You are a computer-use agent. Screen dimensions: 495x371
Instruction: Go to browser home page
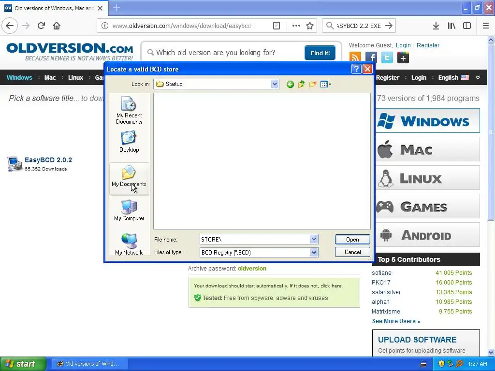pyautogui.click(x=57, y=26)
